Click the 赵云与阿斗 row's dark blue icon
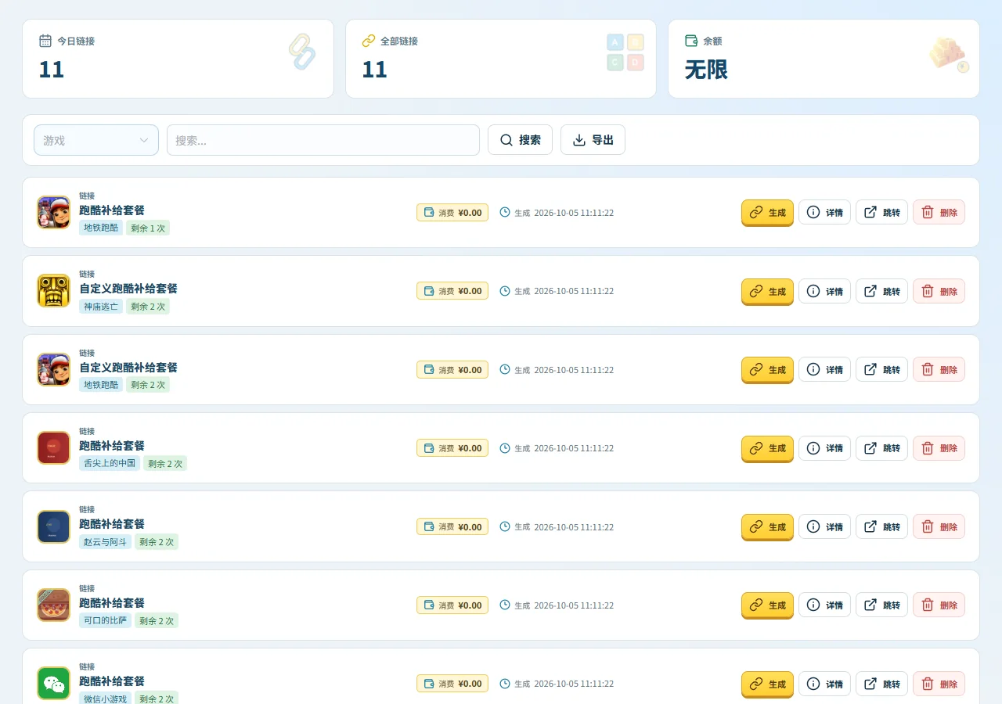Screen dimensions: 1002x704 point(53,526)
